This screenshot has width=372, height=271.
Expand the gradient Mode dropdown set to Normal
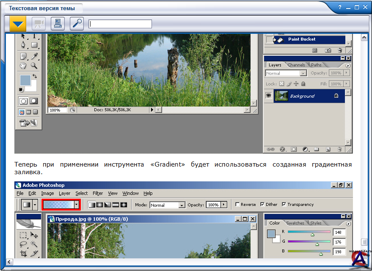pyautogui.click(x=182, y=205)
